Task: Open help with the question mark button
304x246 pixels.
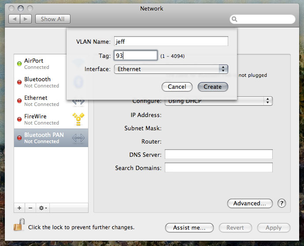Action: tap(282, 203)
